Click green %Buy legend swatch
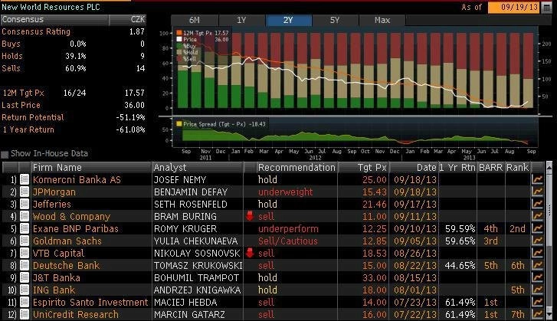Image resolution: width=557 pixels, height=321 pixels. tap(179, 46)
